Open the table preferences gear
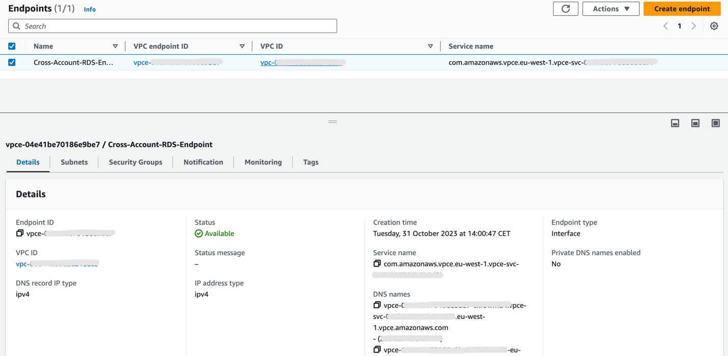 [x=714, y=25]
